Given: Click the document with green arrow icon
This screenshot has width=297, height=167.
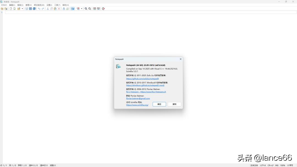Looking at the screenshot, I should click(x=14, y=9).
